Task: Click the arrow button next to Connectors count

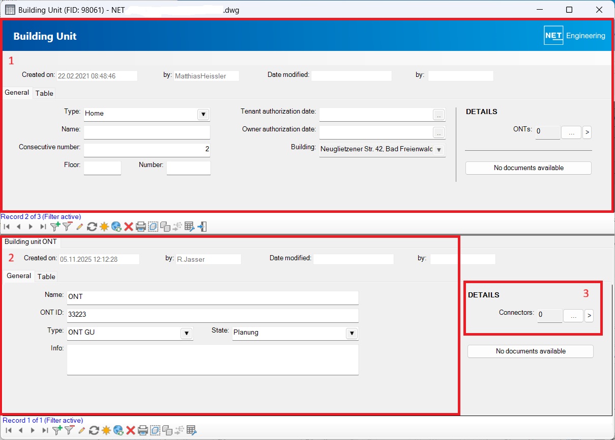Action: [x=589, y=316]
